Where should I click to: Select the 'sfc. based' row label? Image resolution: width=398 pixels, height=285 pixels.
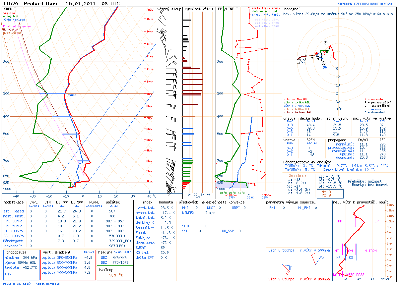[14, 211]
